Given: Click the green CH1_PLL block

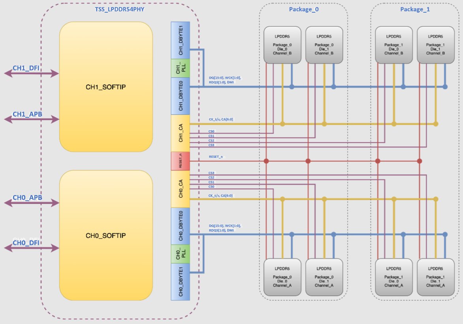Looking at the screenshot, I should [x=181, y=68].
